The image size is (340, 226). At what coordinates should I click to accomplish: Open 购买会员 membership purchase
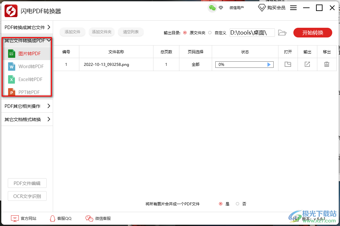pyautogui.click(x=272, y=8)
